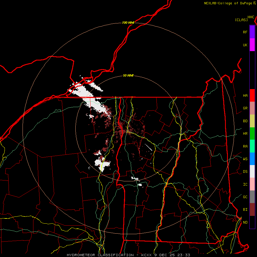Click the DS legend label
The width and height of the screenshot is (257, 257).
tap(245, 171)
